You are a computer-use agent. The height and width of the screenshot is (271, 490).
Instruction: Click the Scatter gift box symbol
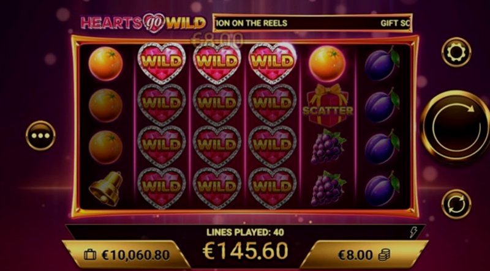[328, 105]
